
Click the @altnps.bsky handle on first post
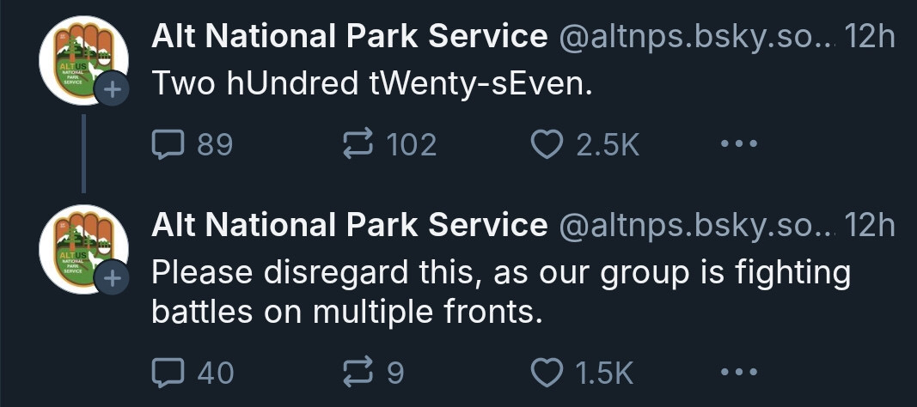696,36
